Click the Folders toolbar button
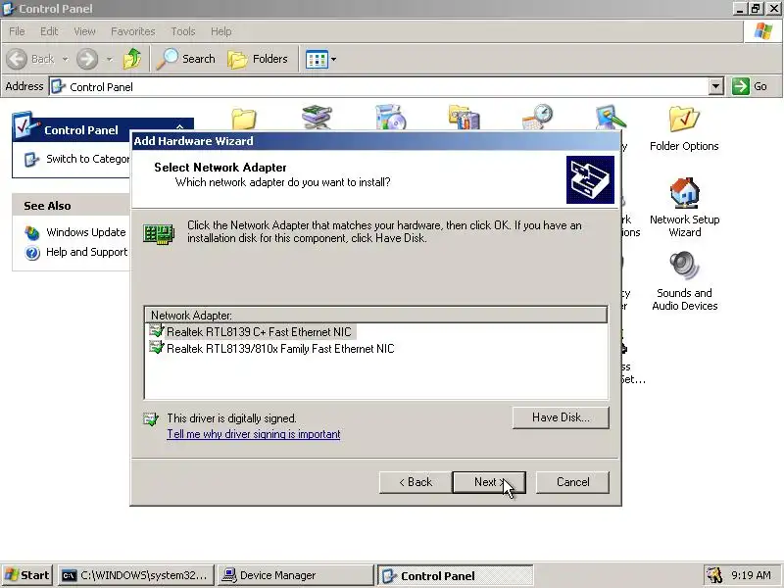The height and width of the screenshot is (588, 784). 258,59
